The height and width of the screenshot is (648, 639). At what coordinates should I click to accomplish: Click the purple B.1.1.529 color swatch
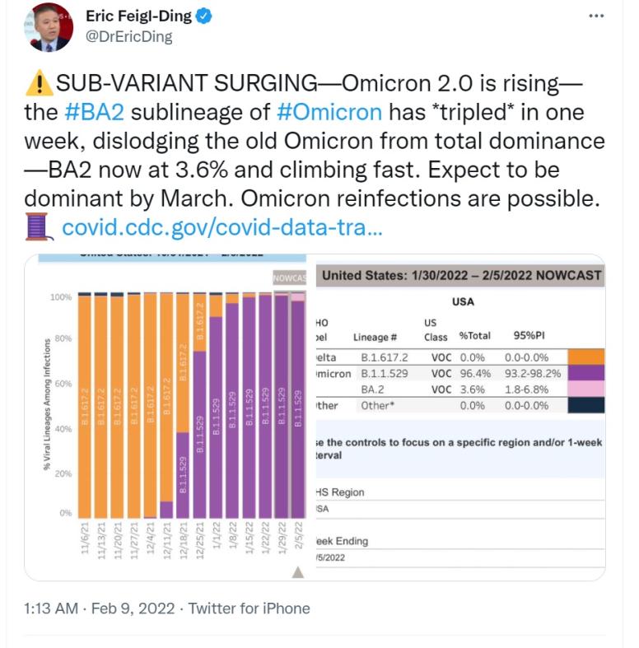[x=586, y=373]
